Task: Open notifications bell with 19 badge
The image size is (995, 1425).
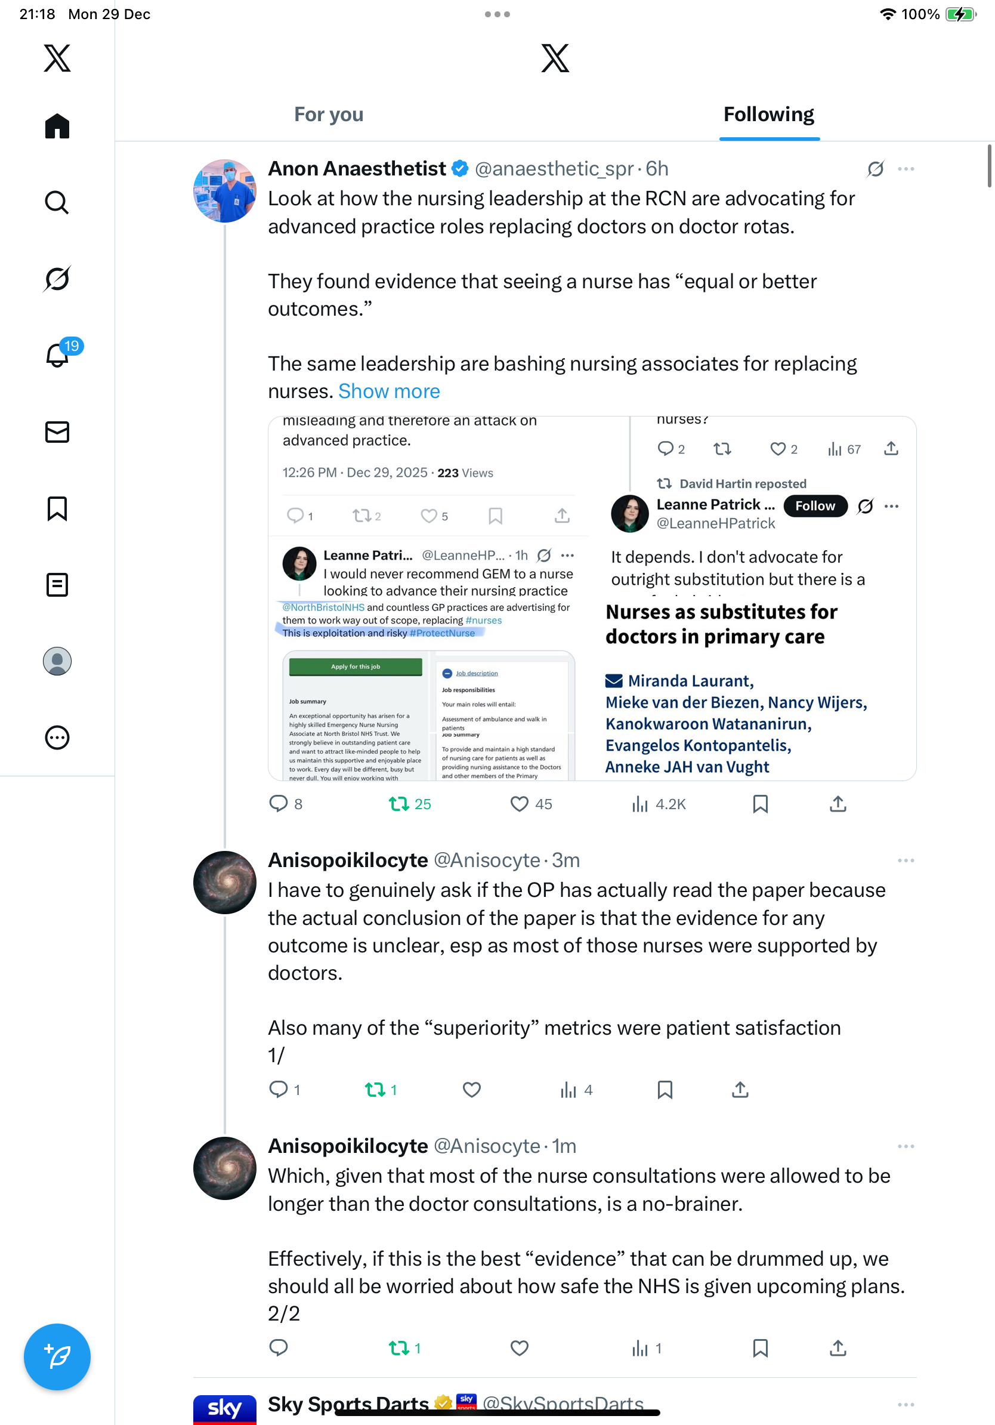Action: 58,355
